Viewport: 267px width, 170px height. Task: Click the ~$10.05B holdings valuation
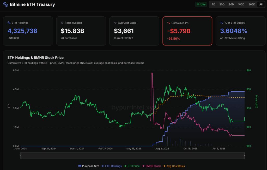click(x=13, y=38)
